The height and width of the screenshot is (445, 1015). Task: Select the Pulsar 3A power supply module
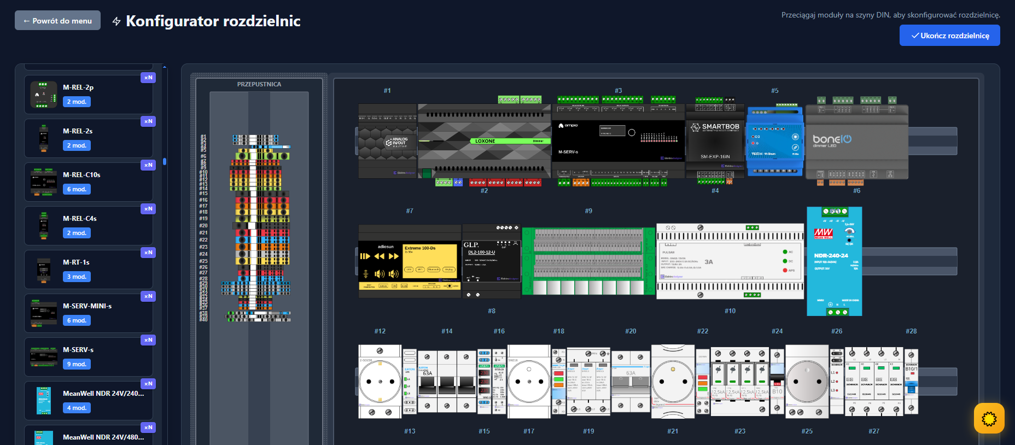pos(730,261)
